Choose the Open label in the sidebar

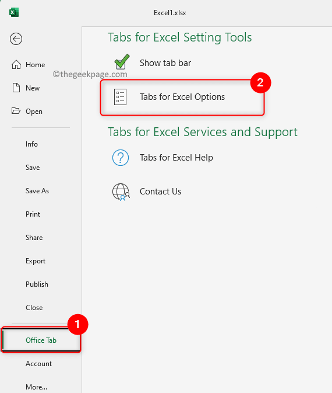(x=34, y=112)
